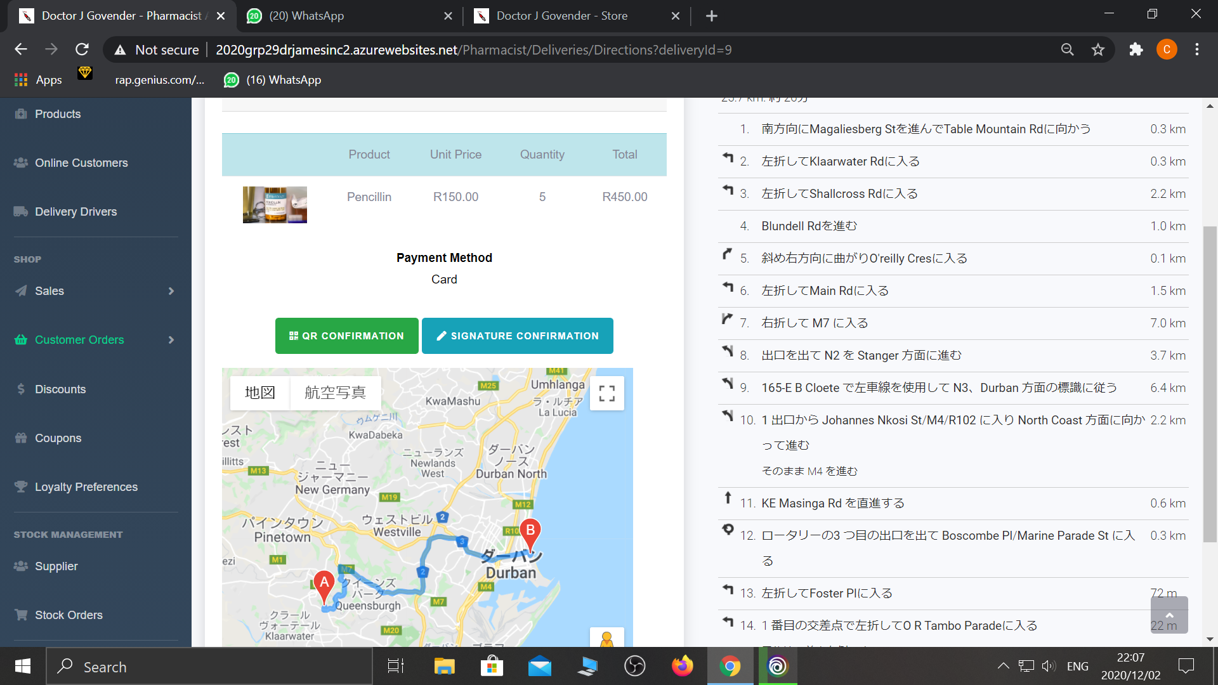Open map fullscreen view toggle
The image size is (1218, 685).
606,393
